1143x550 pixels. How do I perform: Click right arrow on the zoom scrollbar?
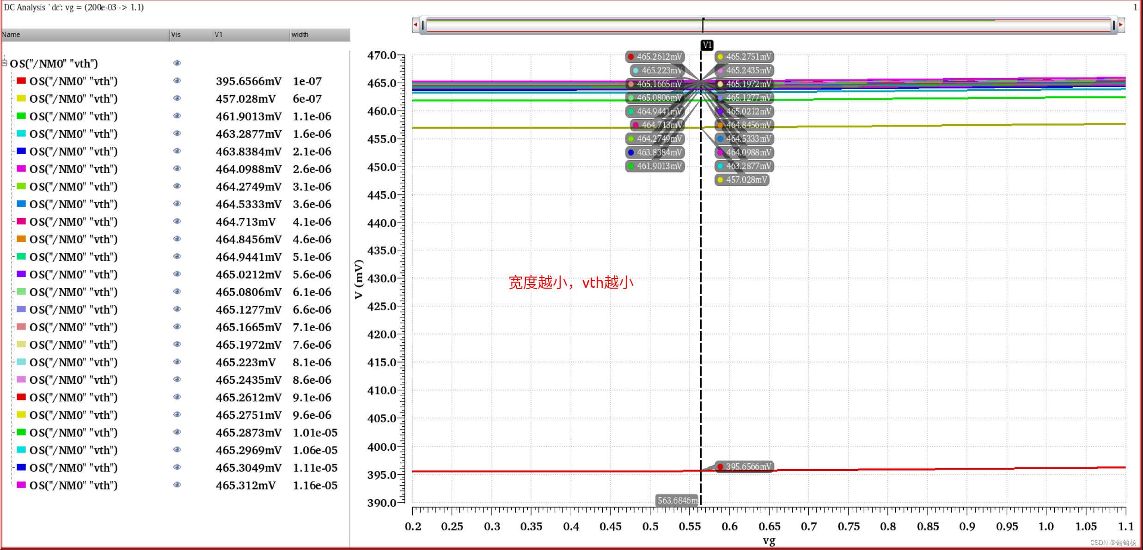coord(1121,24)
